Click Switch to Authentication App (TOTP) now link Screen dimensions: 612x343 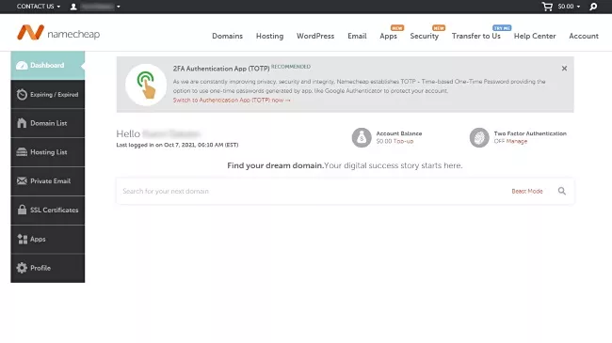(x=232, y=101)
